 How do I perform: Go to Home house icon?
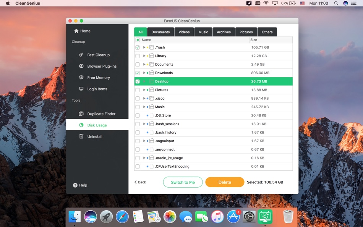click(x=76, y=31)
